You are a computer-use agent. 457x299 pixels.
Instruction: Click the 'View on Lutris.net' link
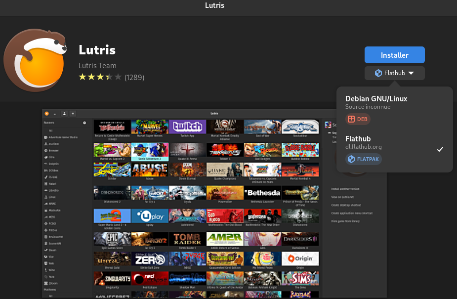[342, 197]
